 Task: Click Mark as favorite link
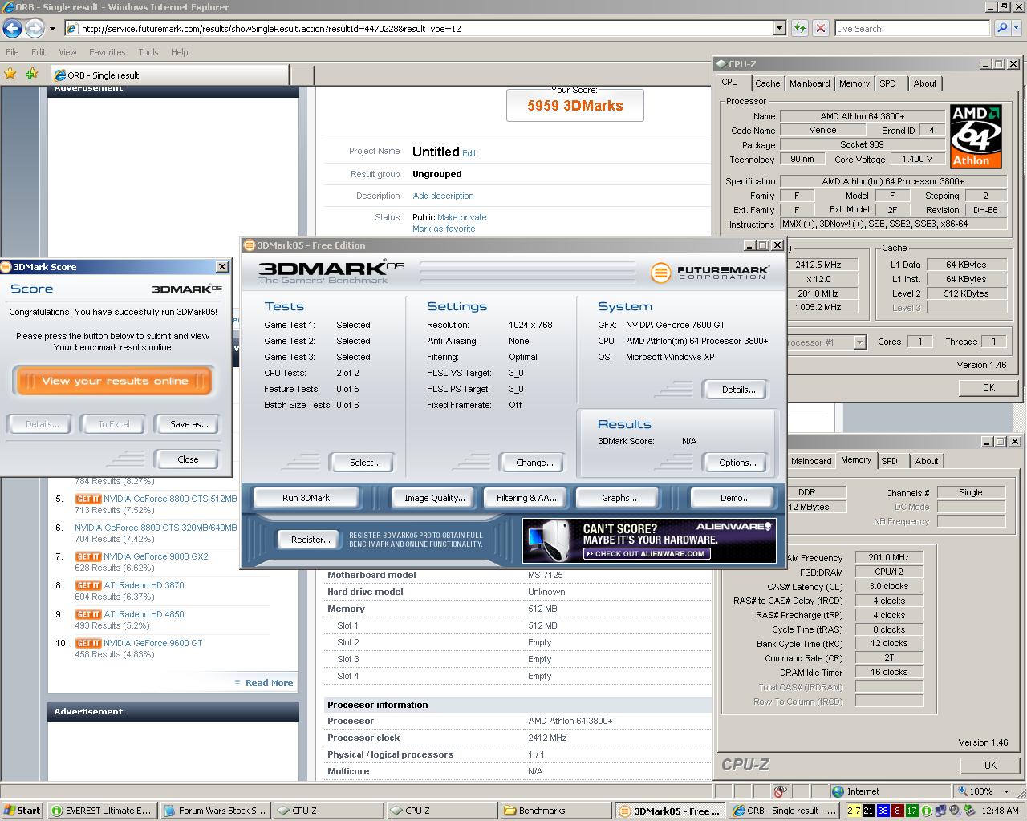pyautogui.click(x=444, y=229)
